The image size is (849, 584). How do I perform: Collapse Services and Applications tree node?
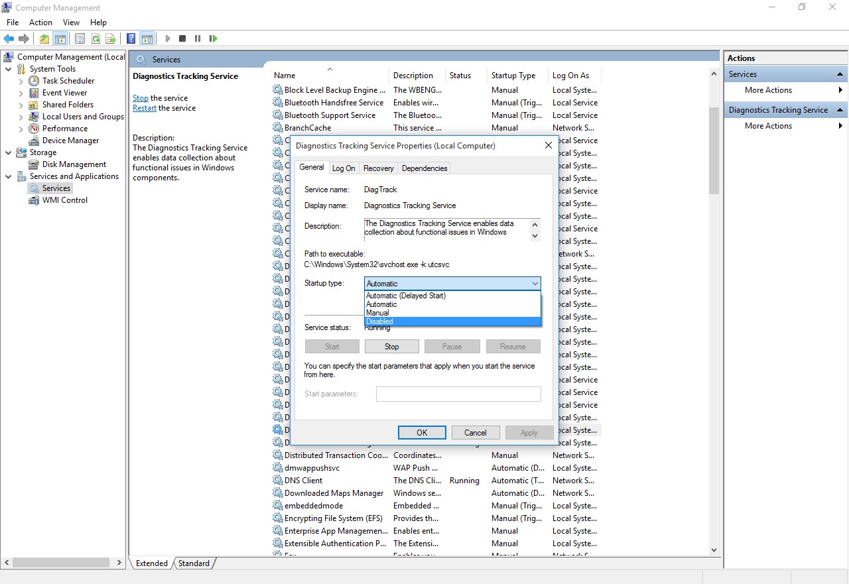pyautogui.click(x=8, y=176)
